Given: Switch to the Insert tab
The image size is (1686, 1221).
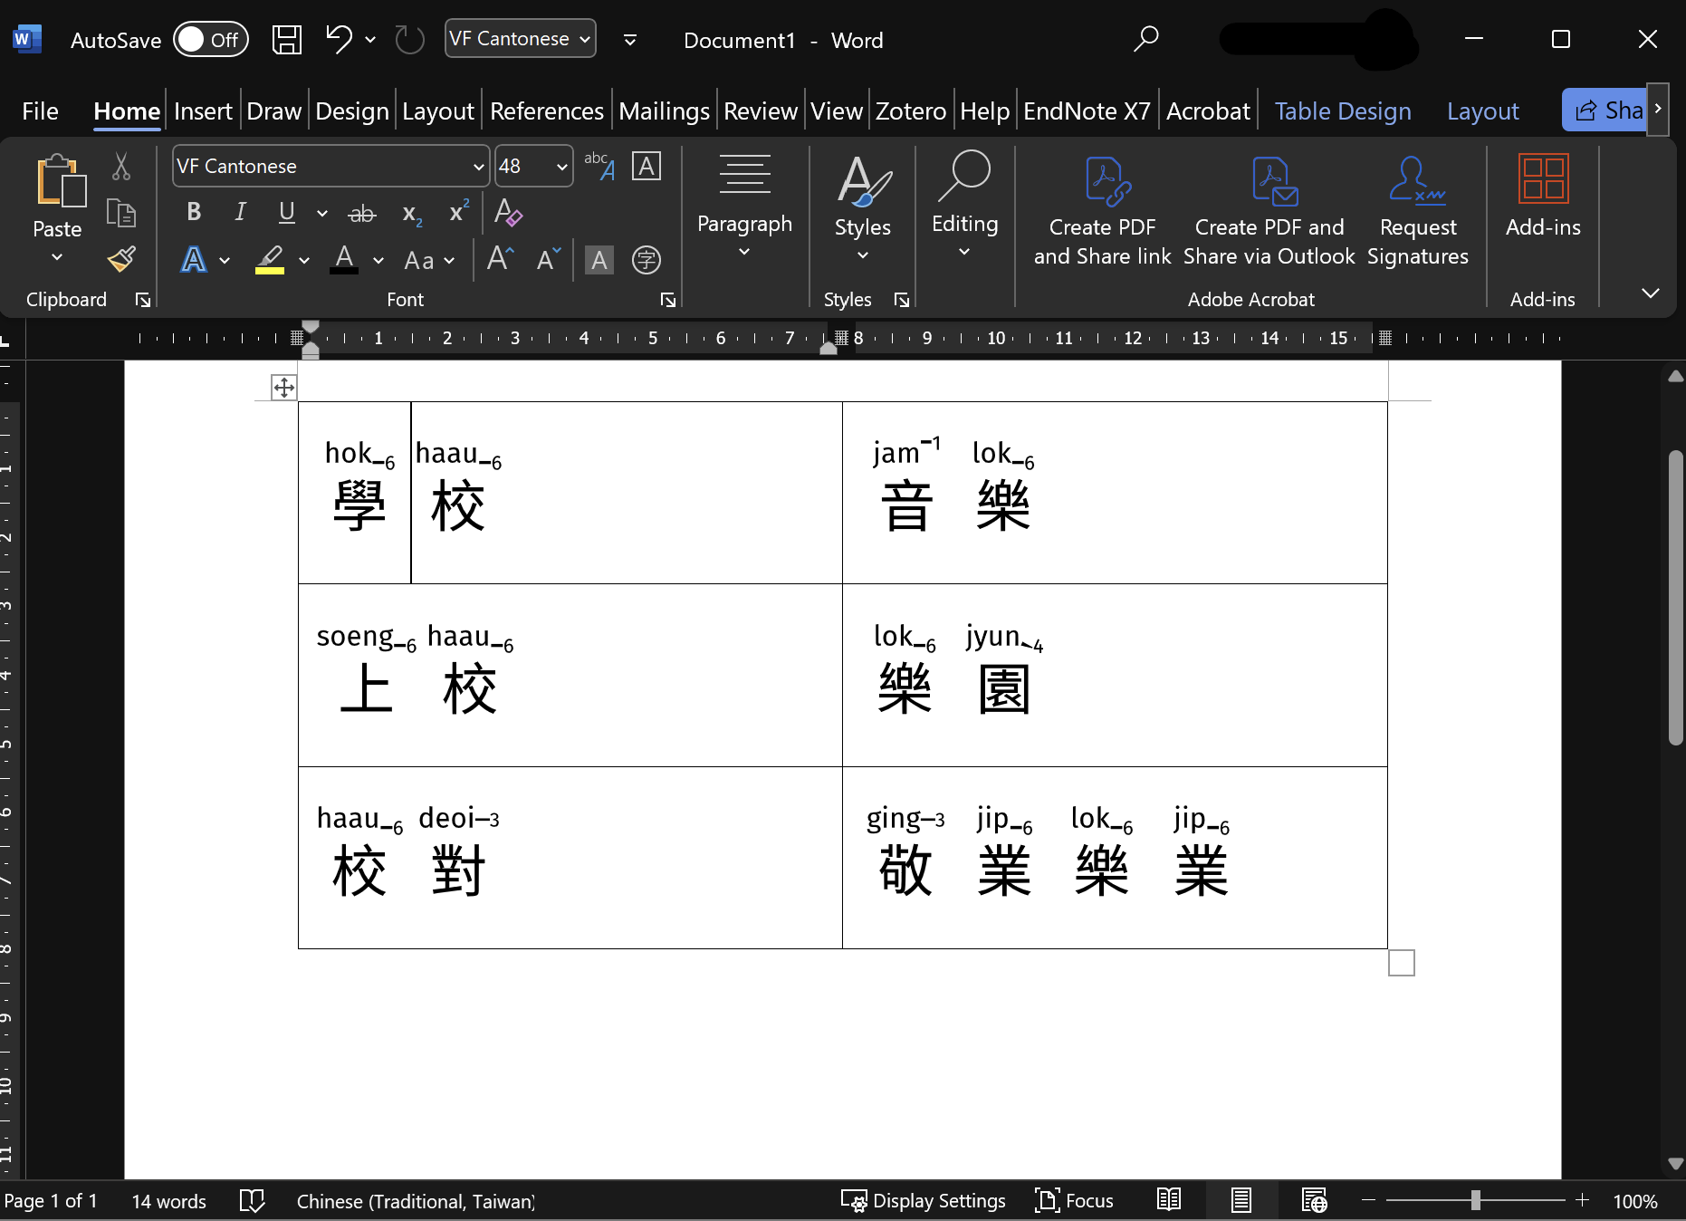Looking at the screenshot, I should 203,111.
